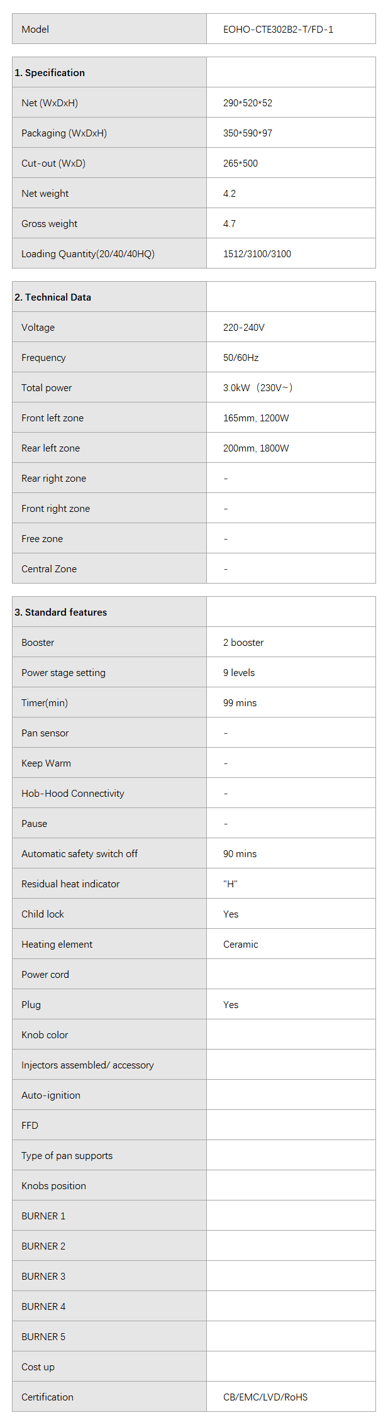Click the Power stage setting label
This screenshot has width=388, height=1425.
tap(64, 673)
